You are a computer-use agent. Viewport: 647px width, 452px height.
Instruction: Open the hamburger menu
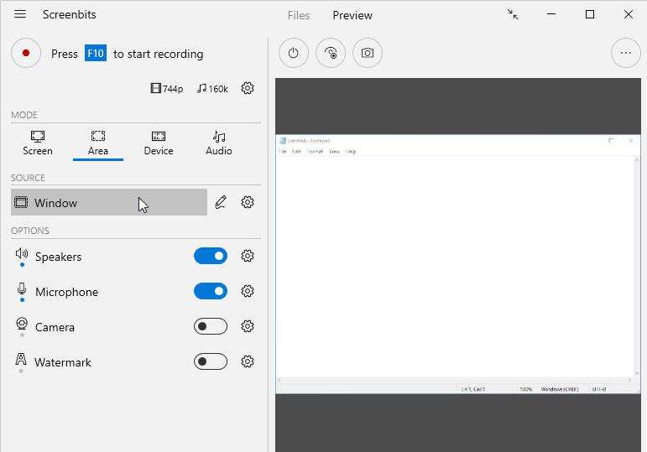20,14
